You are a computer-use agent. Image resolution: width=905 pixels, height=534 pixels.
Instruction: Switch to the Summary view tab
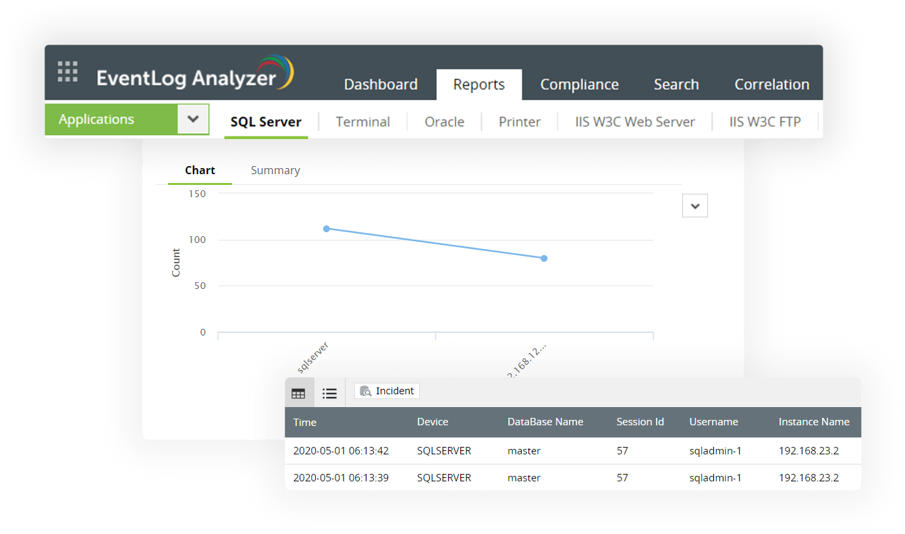(x=275, y=171)
